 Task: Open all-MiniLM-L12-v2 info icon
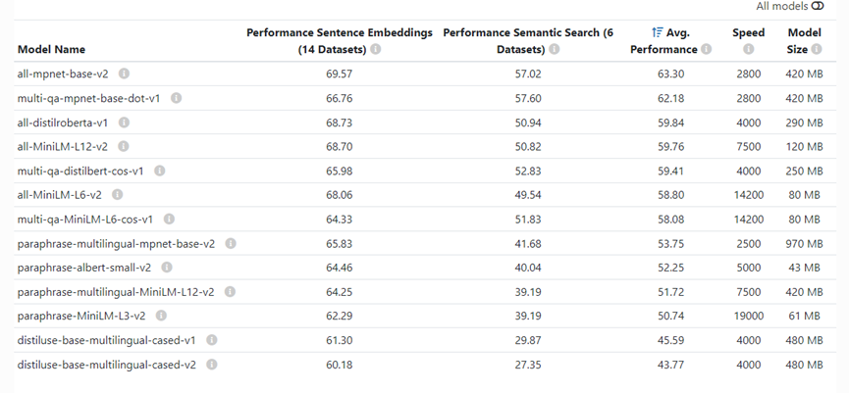[x=124, y=146]
